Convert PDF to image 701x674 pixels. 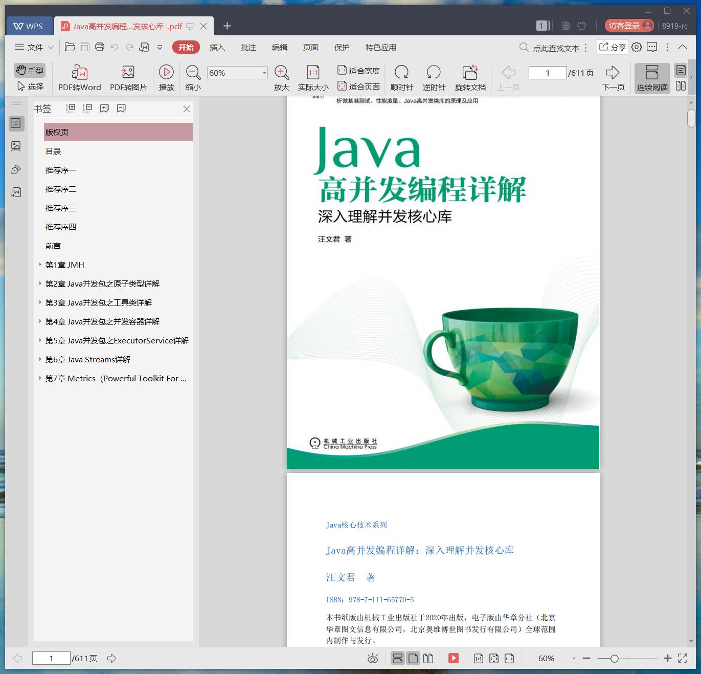pos(128,78)
